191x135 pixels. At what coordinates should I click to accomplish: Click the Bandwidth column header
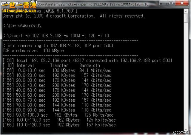click(90, 65)
